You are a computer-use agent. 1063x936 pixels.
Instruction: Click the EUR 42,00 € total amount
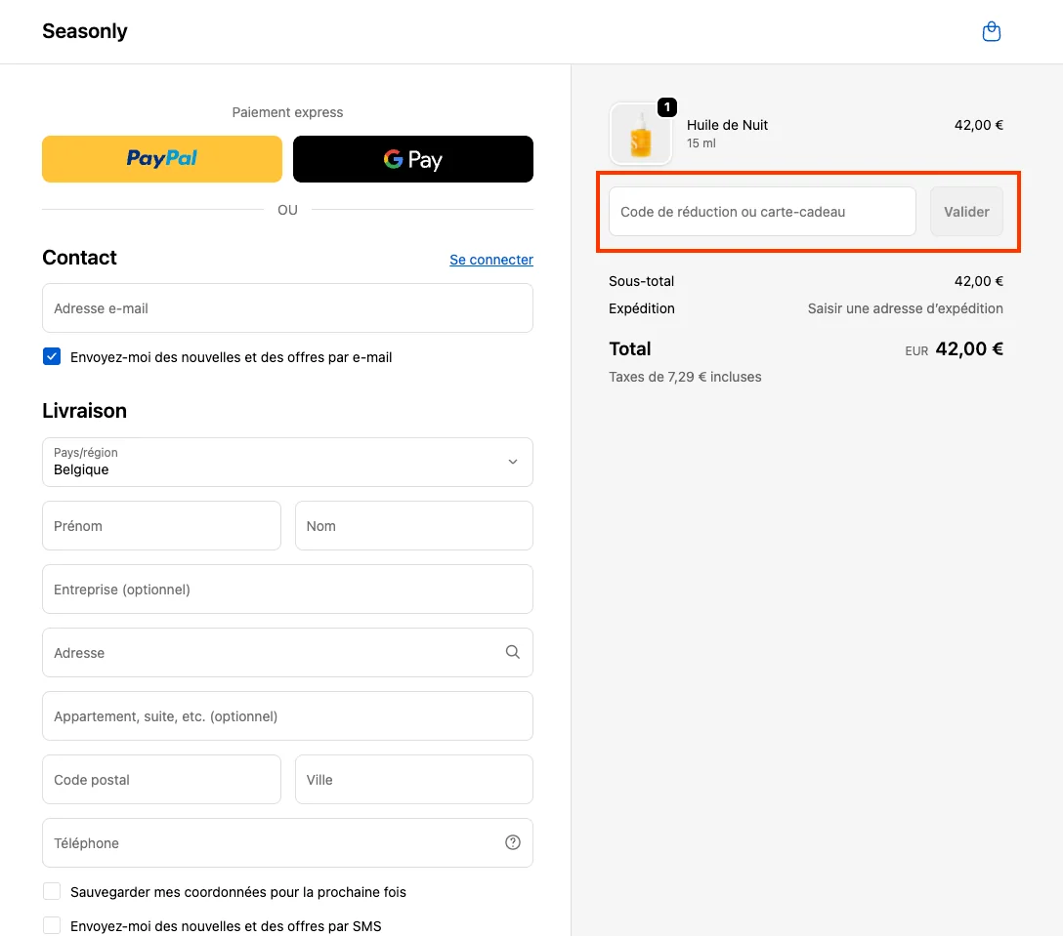(954, 348)
